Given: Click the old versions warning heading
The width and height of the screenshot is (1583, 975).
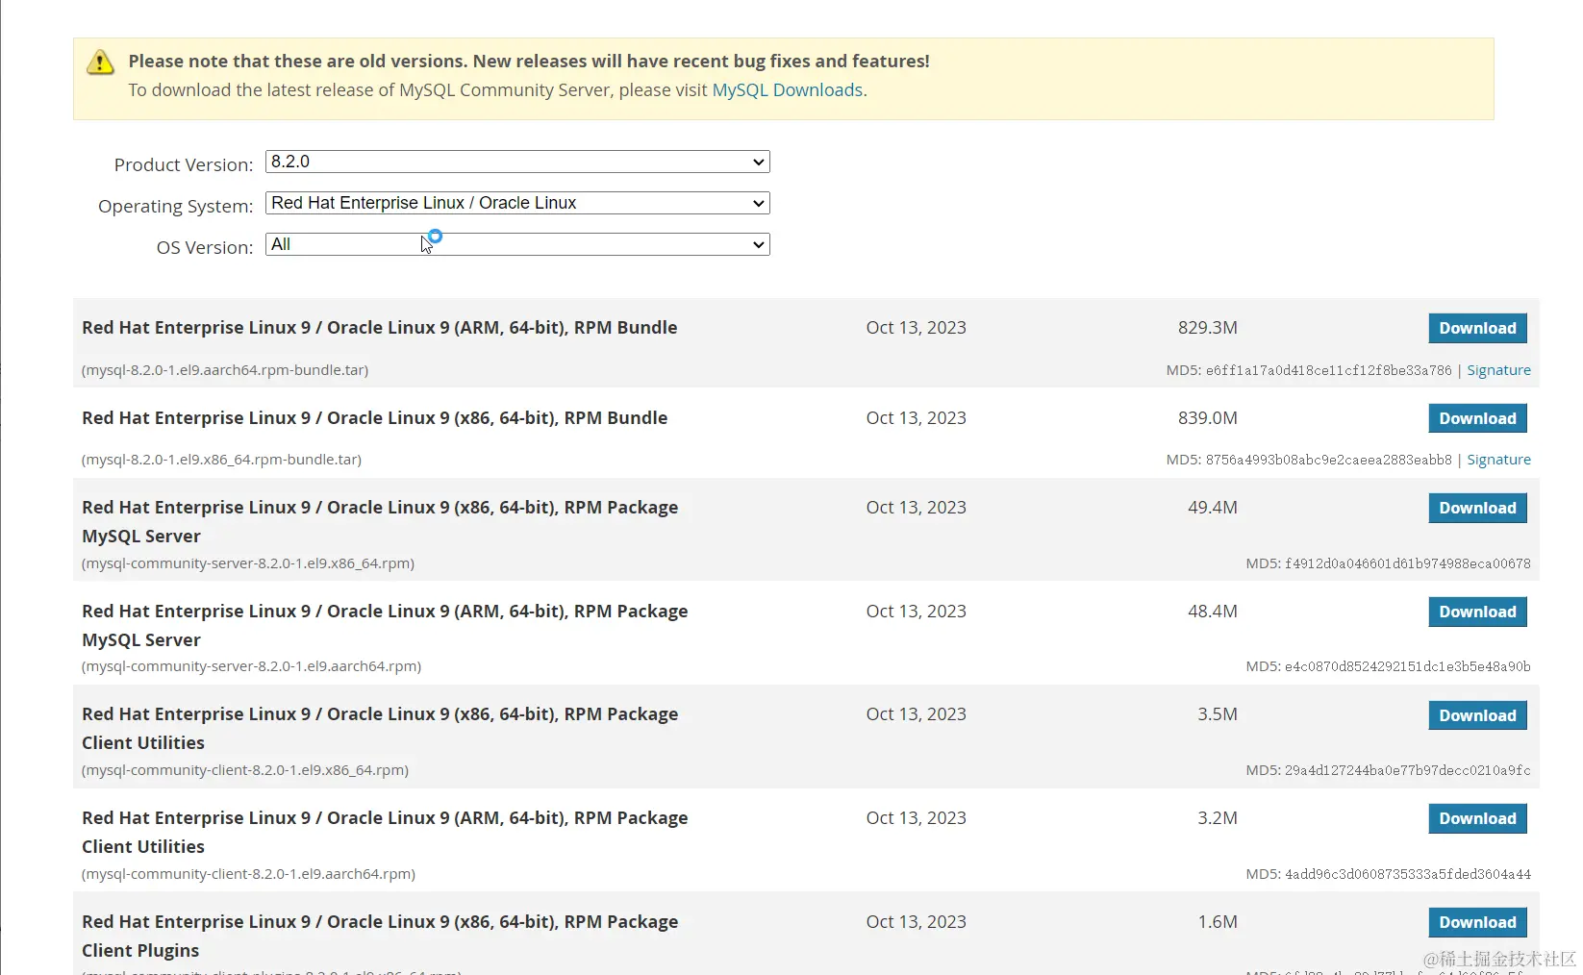Looking at the screenshot, I should click(x=529, y=62).
